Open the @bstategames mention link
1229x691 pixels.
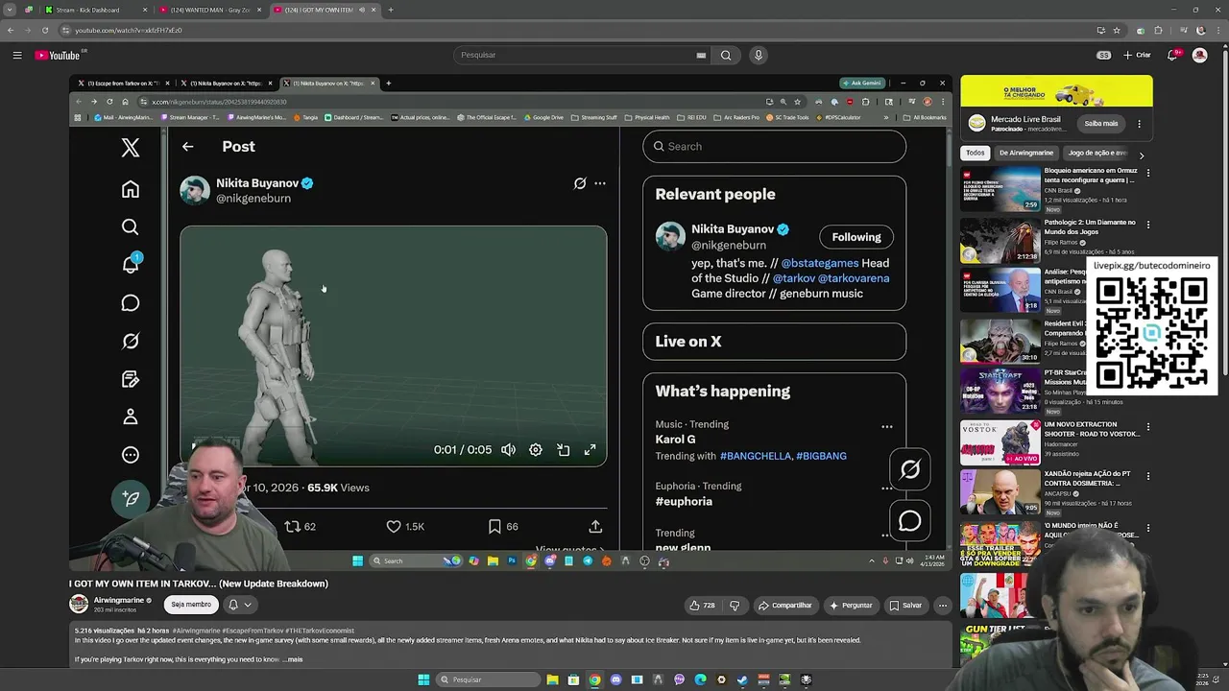[x=820, y=263]
